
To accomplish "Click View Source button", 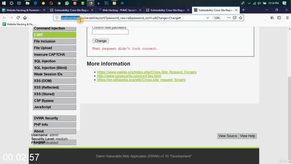I will 228,136.
